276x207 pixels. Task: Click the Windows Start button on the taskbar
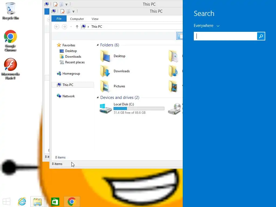coord(6,202)
